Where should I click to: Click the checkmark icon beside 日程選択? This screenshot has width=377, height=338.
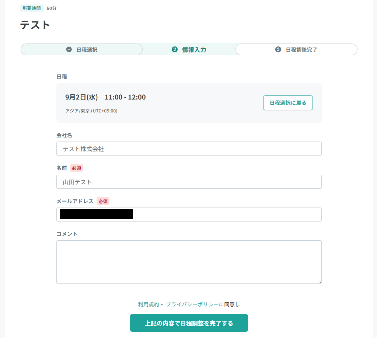click(x=69, y=49)
